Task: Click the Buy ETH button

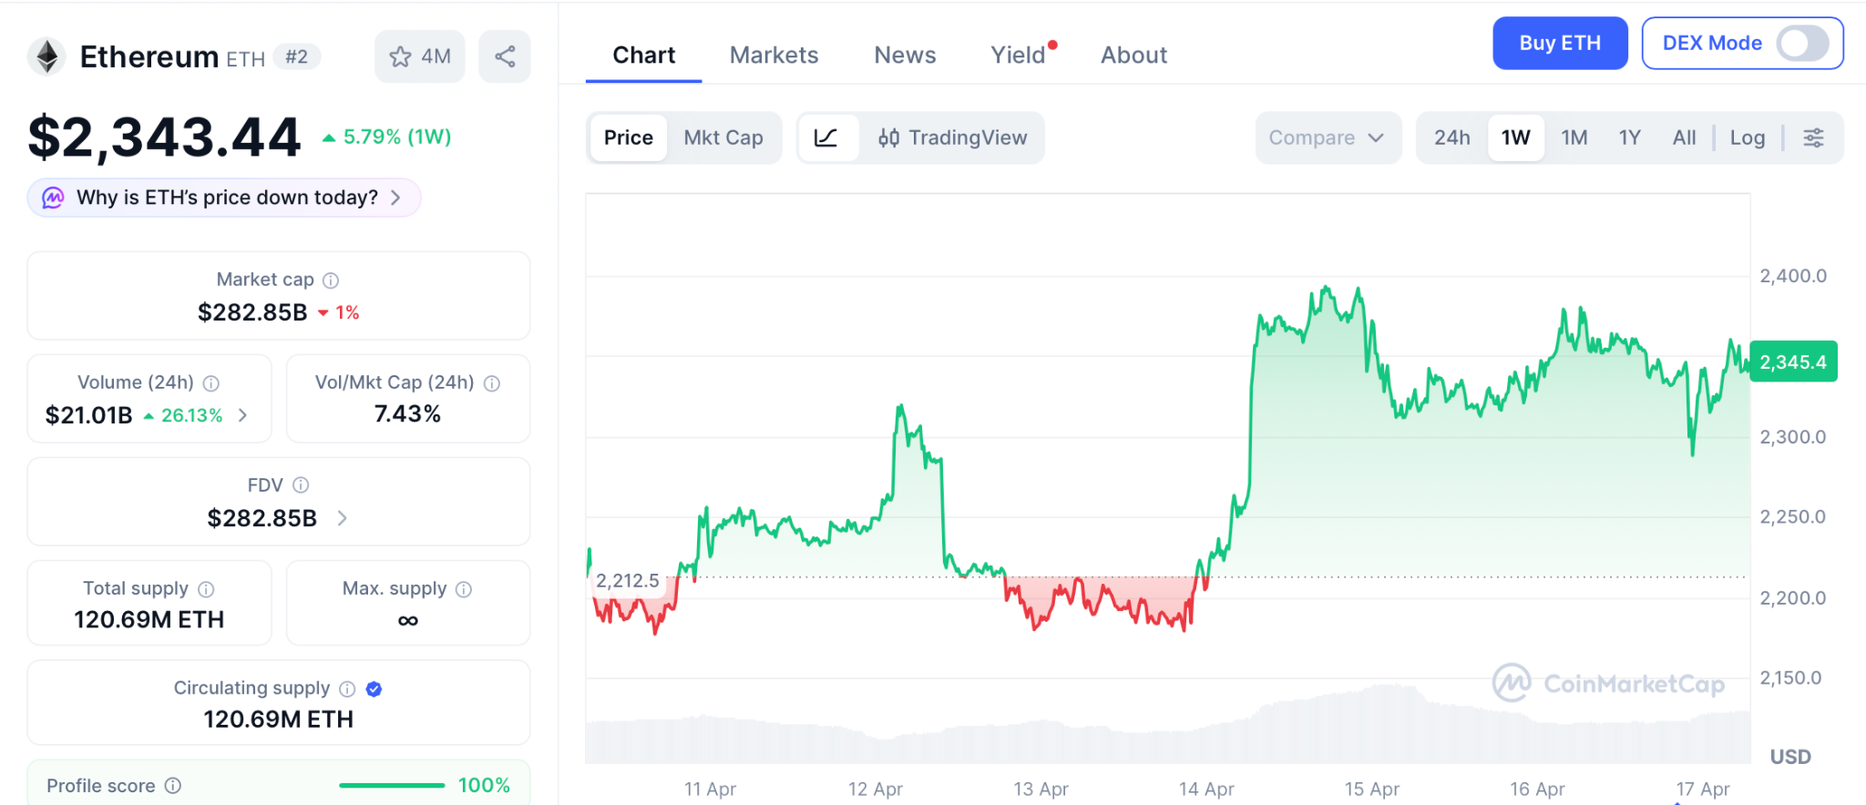Action: pyautogui.click(x=1559, y=43)
